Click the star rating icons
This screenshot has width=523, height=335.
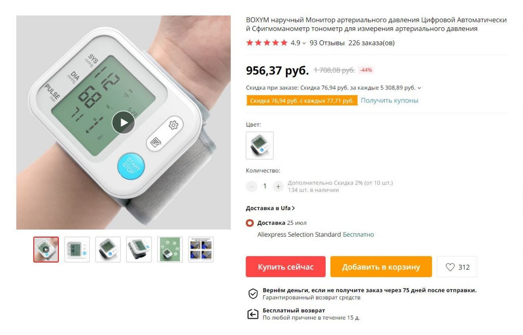pyautogui.click(x=267, y=43)
